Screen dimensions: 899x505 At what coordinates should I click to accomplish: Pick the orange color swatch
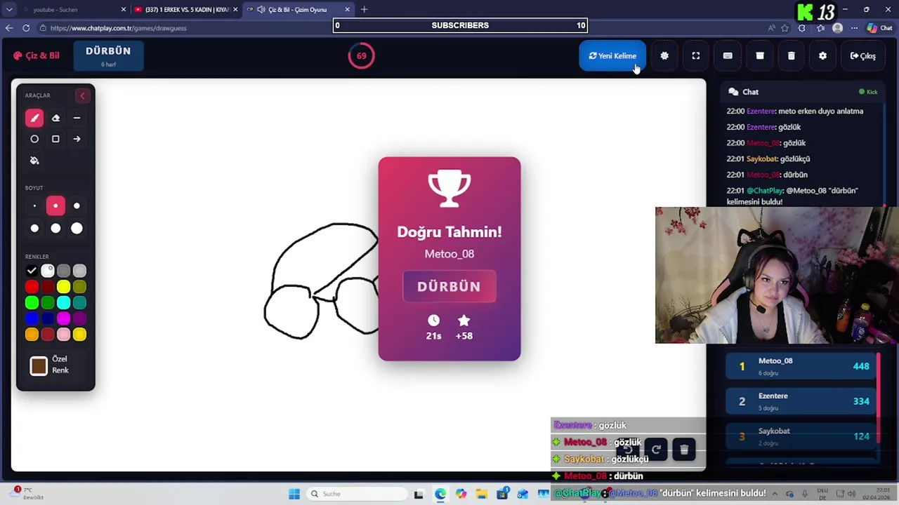[32, 335]
